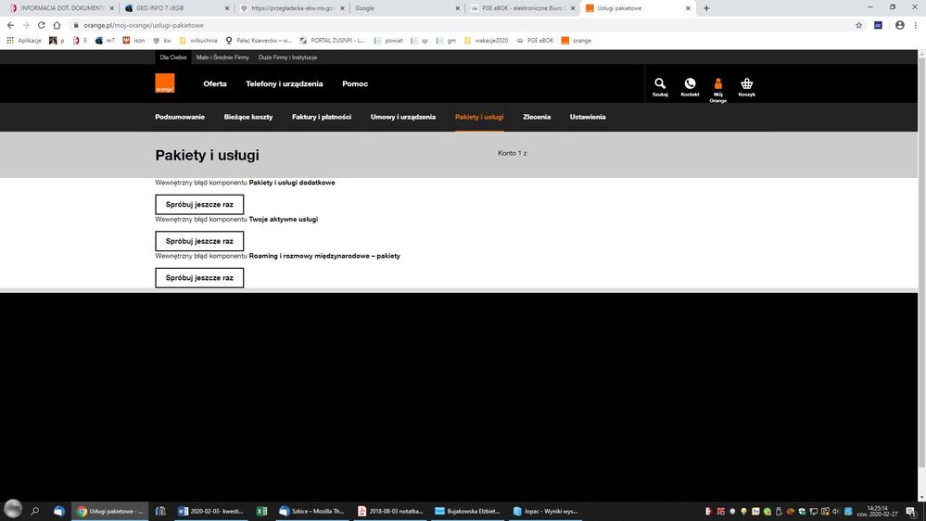This screenshot has height=521, width=926.
Task: Open the Mój Orange account icon
Action: [717, 86]
